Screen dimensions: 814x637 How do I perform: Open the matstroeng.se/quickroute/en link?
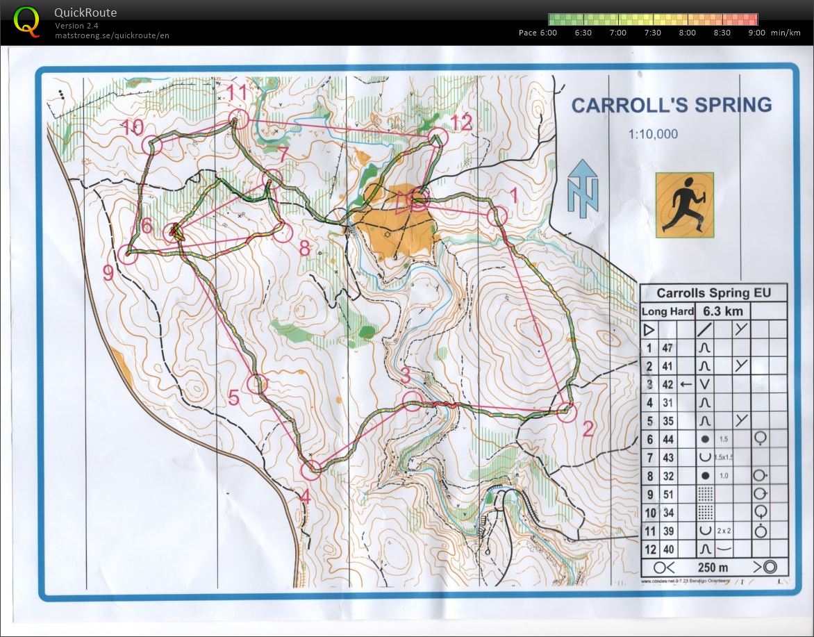click(113, 35)
